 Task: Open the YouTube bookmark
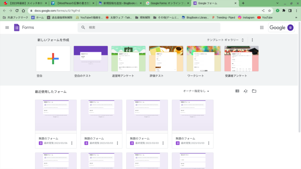click(x=265, y=18)
